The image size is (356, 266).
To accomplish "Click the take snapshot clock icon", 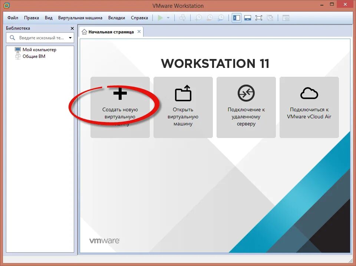I will click(198, 18).
